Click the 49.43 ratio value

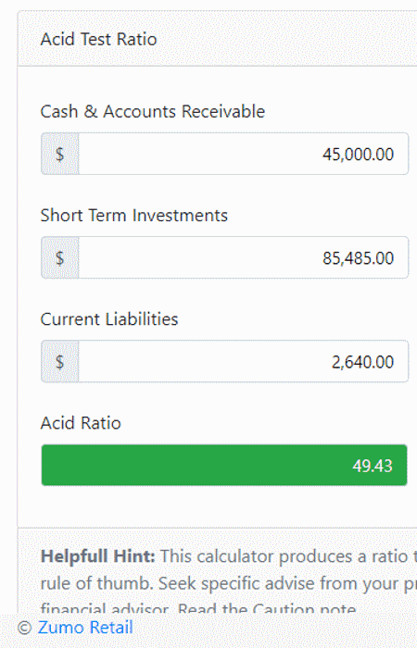[x=373, y=466]
